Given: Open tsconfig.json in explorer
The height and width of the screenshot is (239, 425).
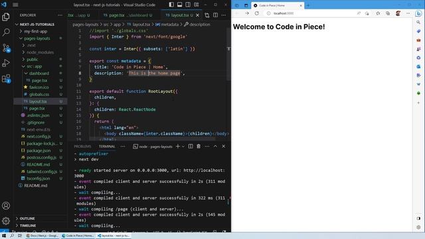Looking at the screenshot, I should coord(41,179).
